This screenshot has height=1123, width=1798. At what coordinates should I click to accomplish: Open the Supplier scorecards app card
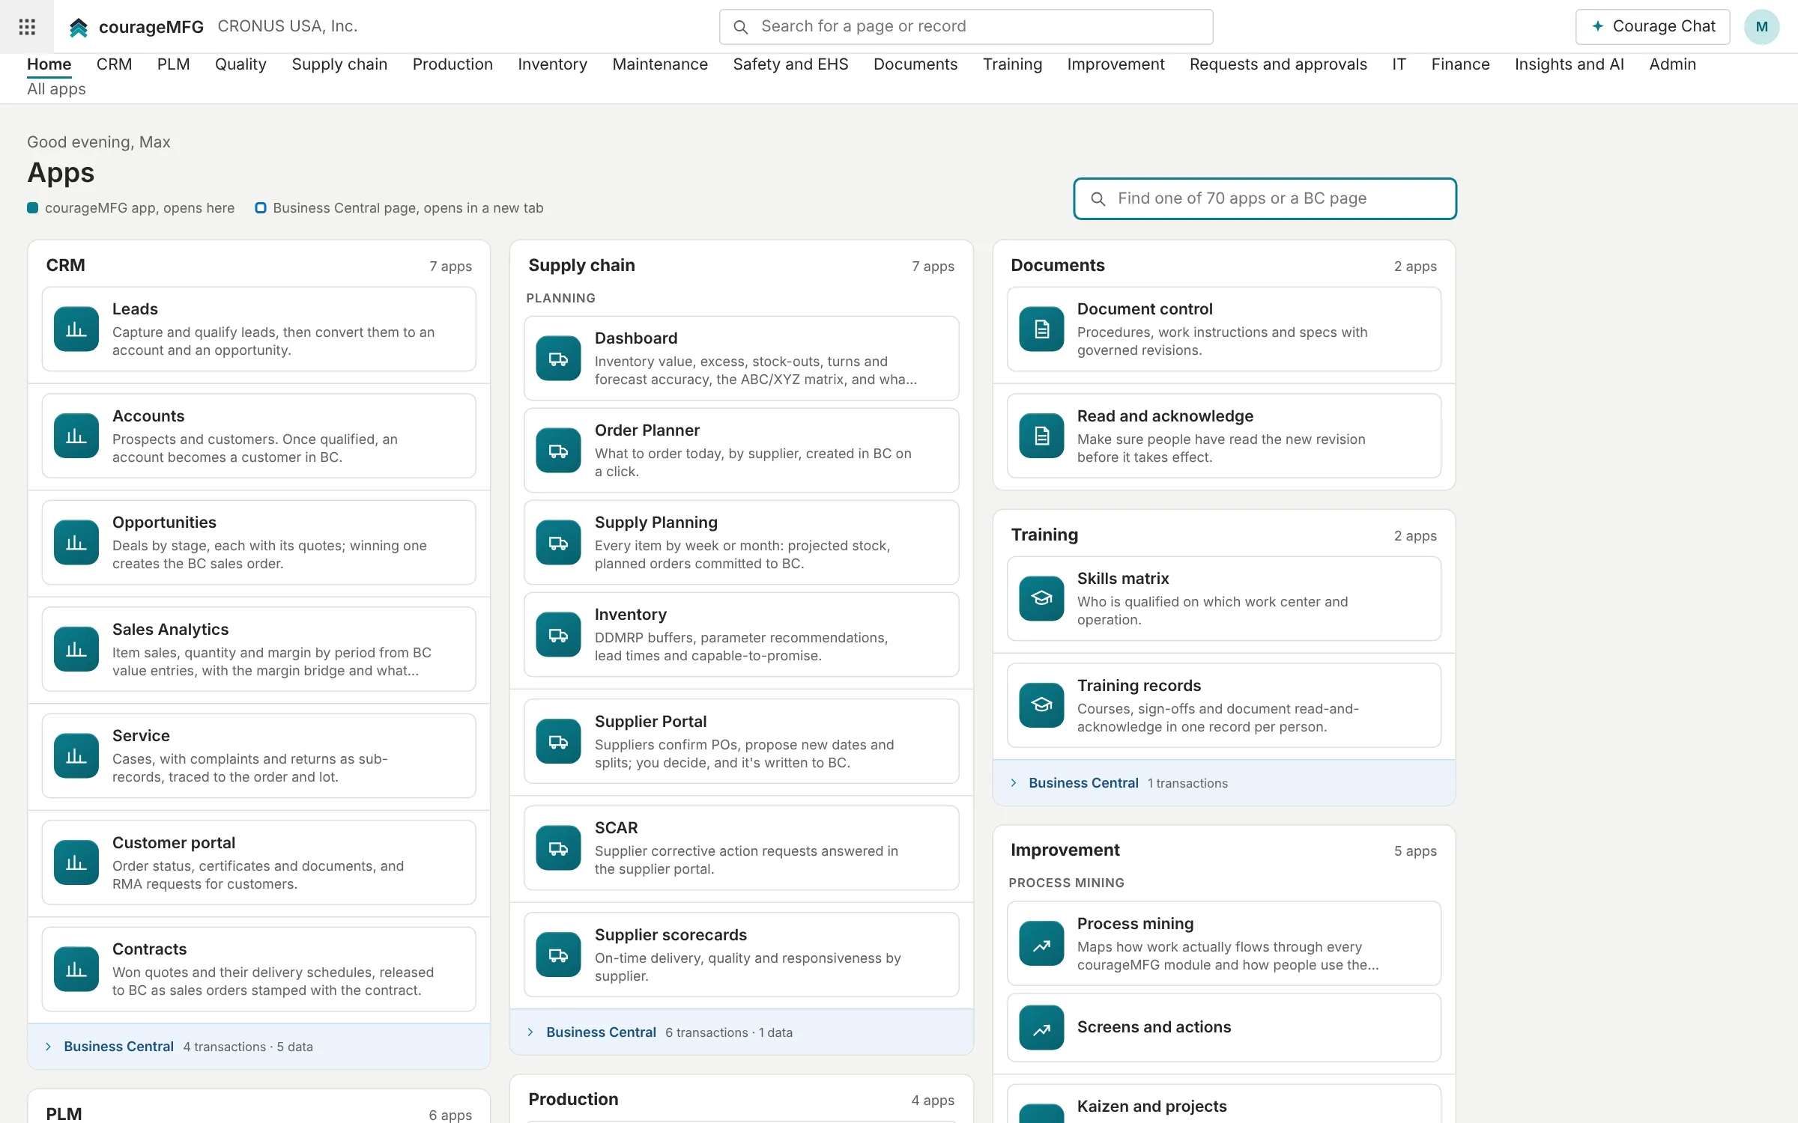click(x=742, y=954)
